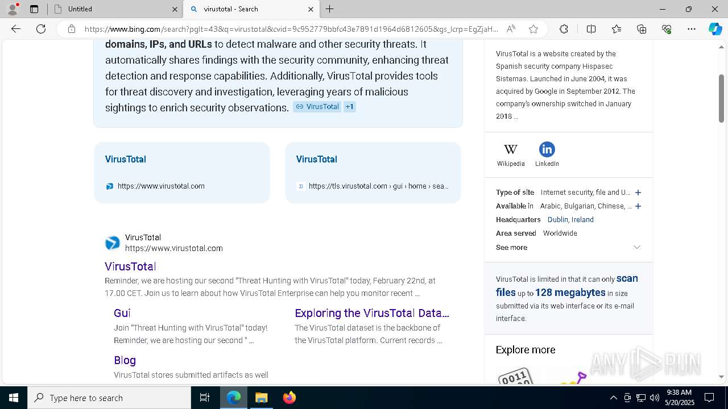728x409 pixels.
Task: Add this page to favorites star
Action: (x=533, y=29)
